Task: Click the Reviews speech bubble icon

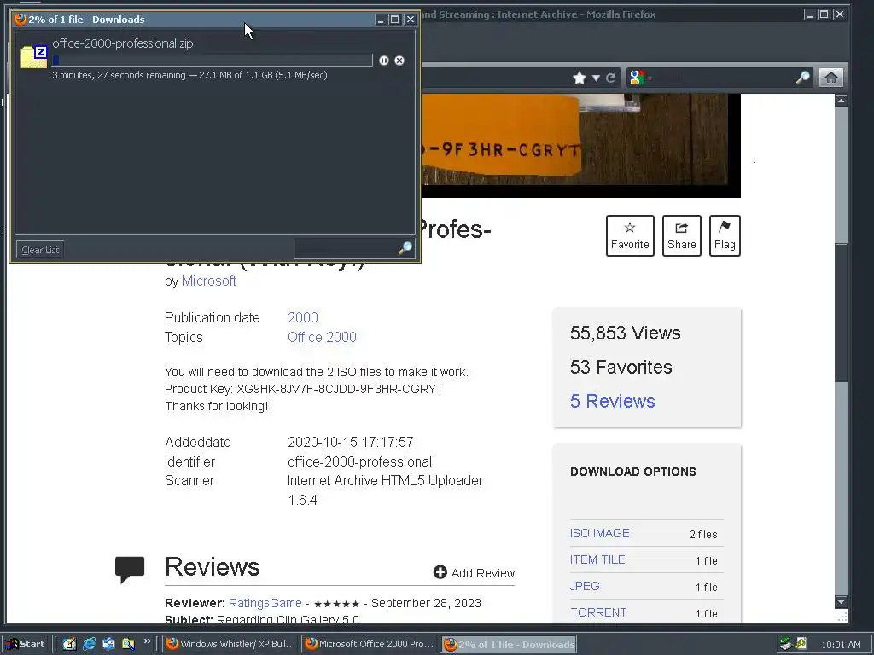Action: [130, 569]
